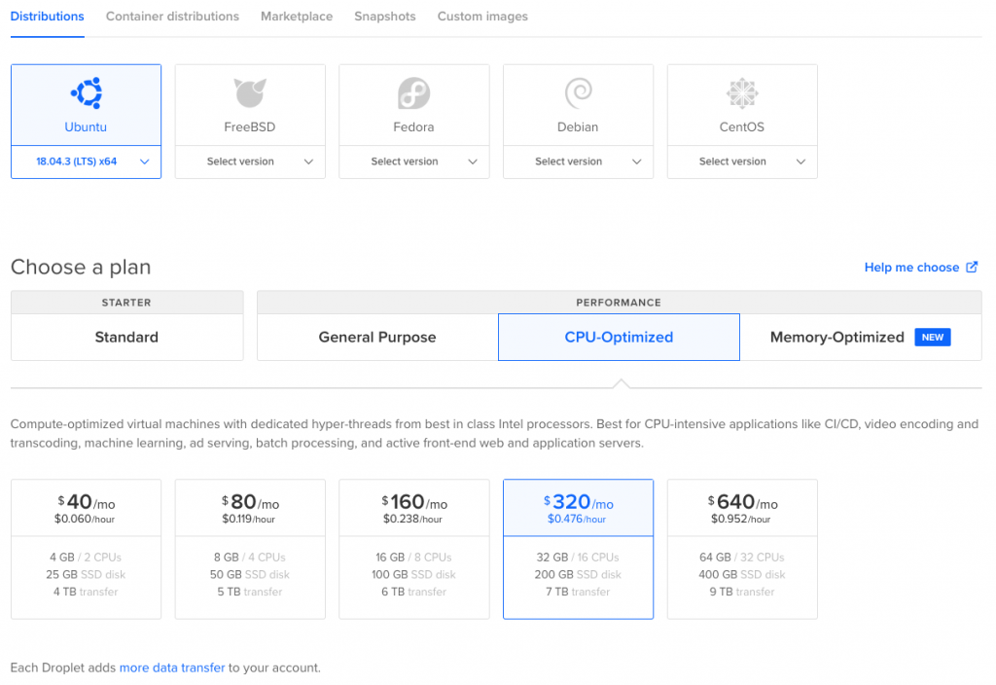Select the $40/mo plan card
Viewport: 996px width, 685px height.
click(x=86, y=549)
